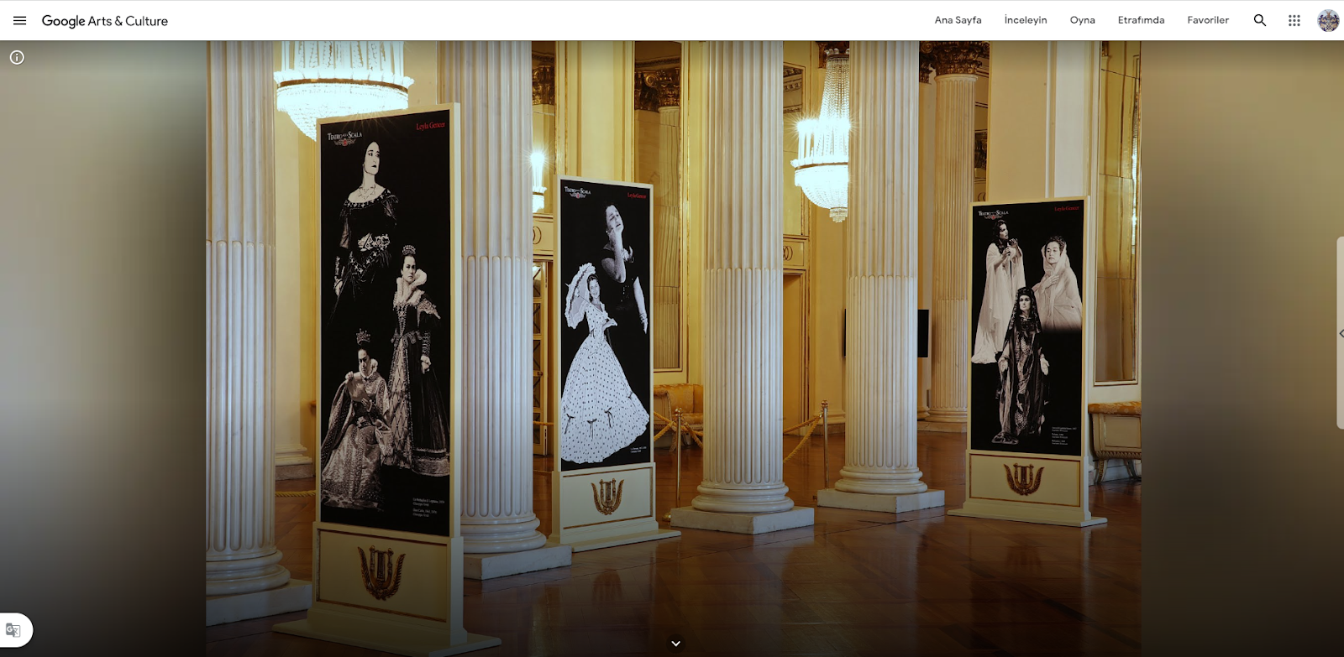The width and height of the screenshot is (1344, 657).
Task: Open the account profile avatar
Action: [x=1328, y=20]
